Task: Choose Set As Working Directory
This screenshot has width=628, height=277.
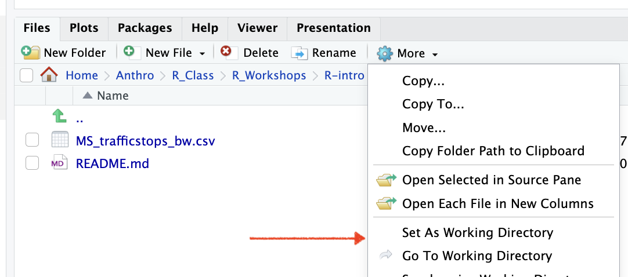Action: click(477, 232)
